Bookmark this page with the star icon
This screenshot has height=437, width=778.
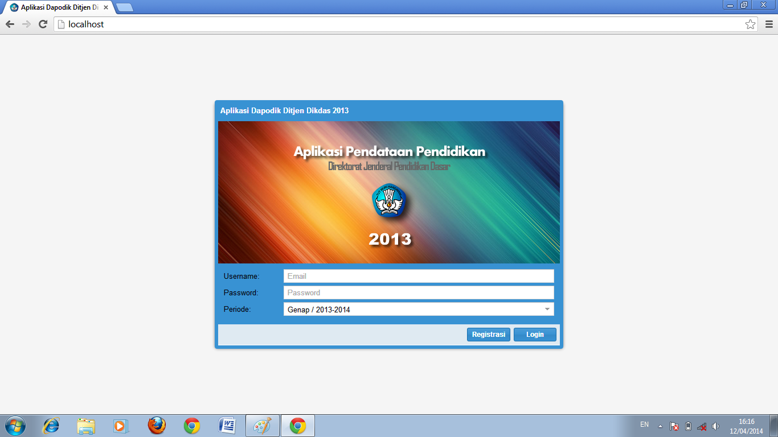pos(750,24)
